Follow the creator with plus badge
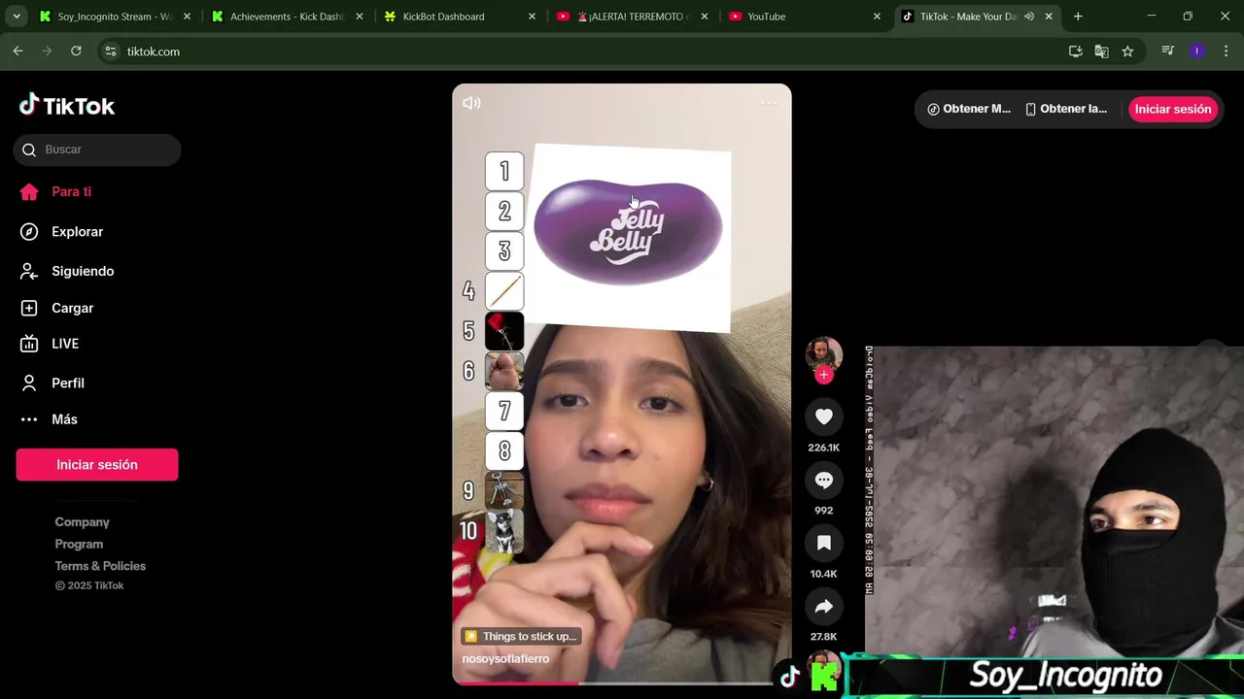1244x699 pixels. [x=824, y=375]
